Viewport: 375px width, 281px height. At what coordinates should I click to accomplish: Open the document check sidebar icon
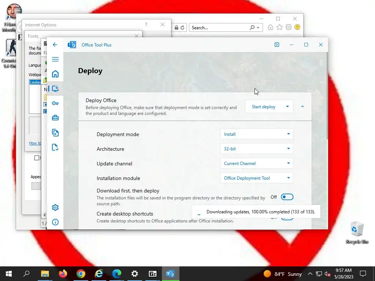[x=55, y=147]
